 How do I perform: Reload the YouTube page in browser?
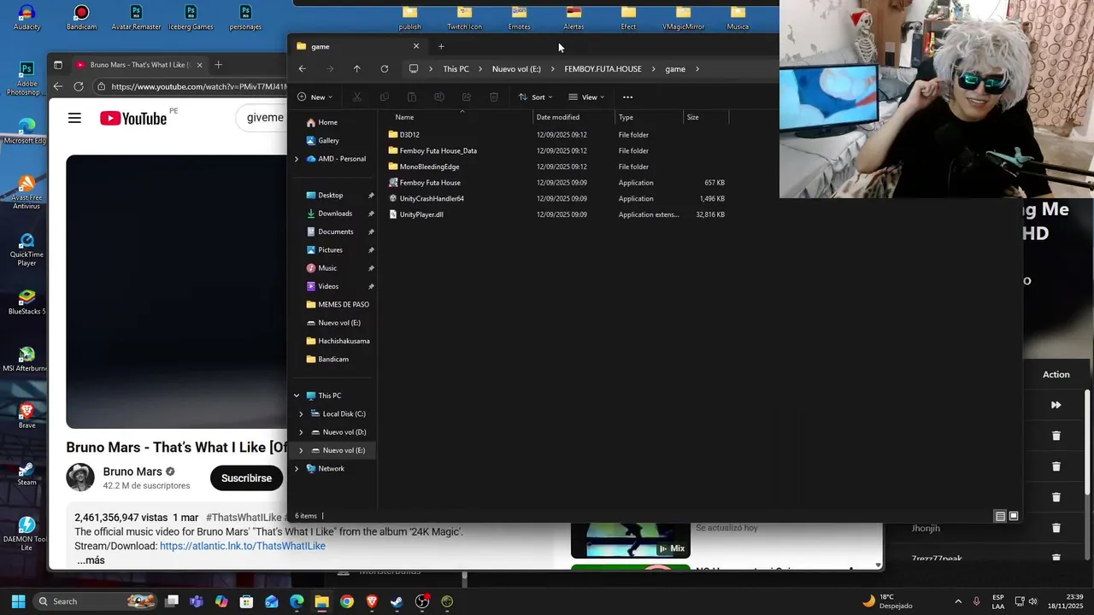[79, 86]
